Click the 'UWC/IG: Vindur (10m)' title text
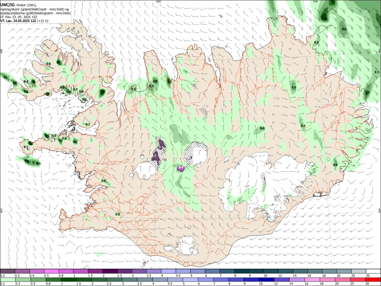The image size is (381, 286). point(18,5)
